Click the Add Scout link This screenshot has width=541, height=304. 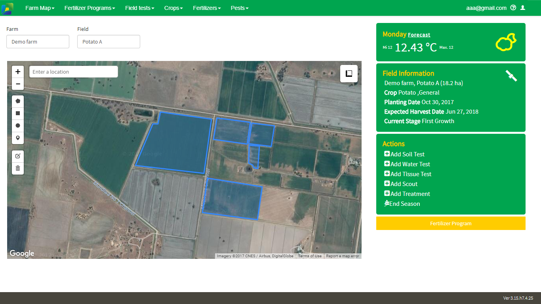pyautogui.click(x=404, y=184)
